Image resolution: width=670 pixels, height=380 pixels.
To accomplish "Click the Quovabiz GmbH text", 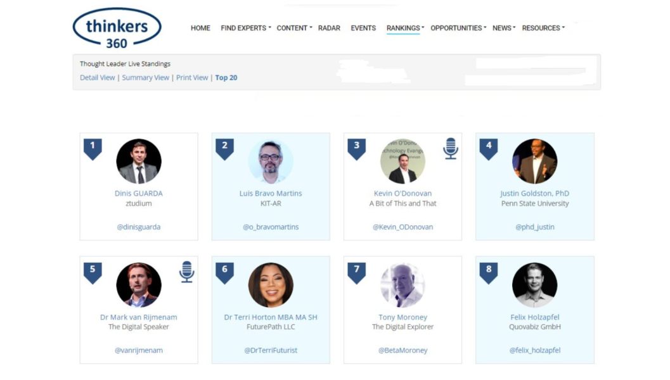I will [x=534, y=327].
